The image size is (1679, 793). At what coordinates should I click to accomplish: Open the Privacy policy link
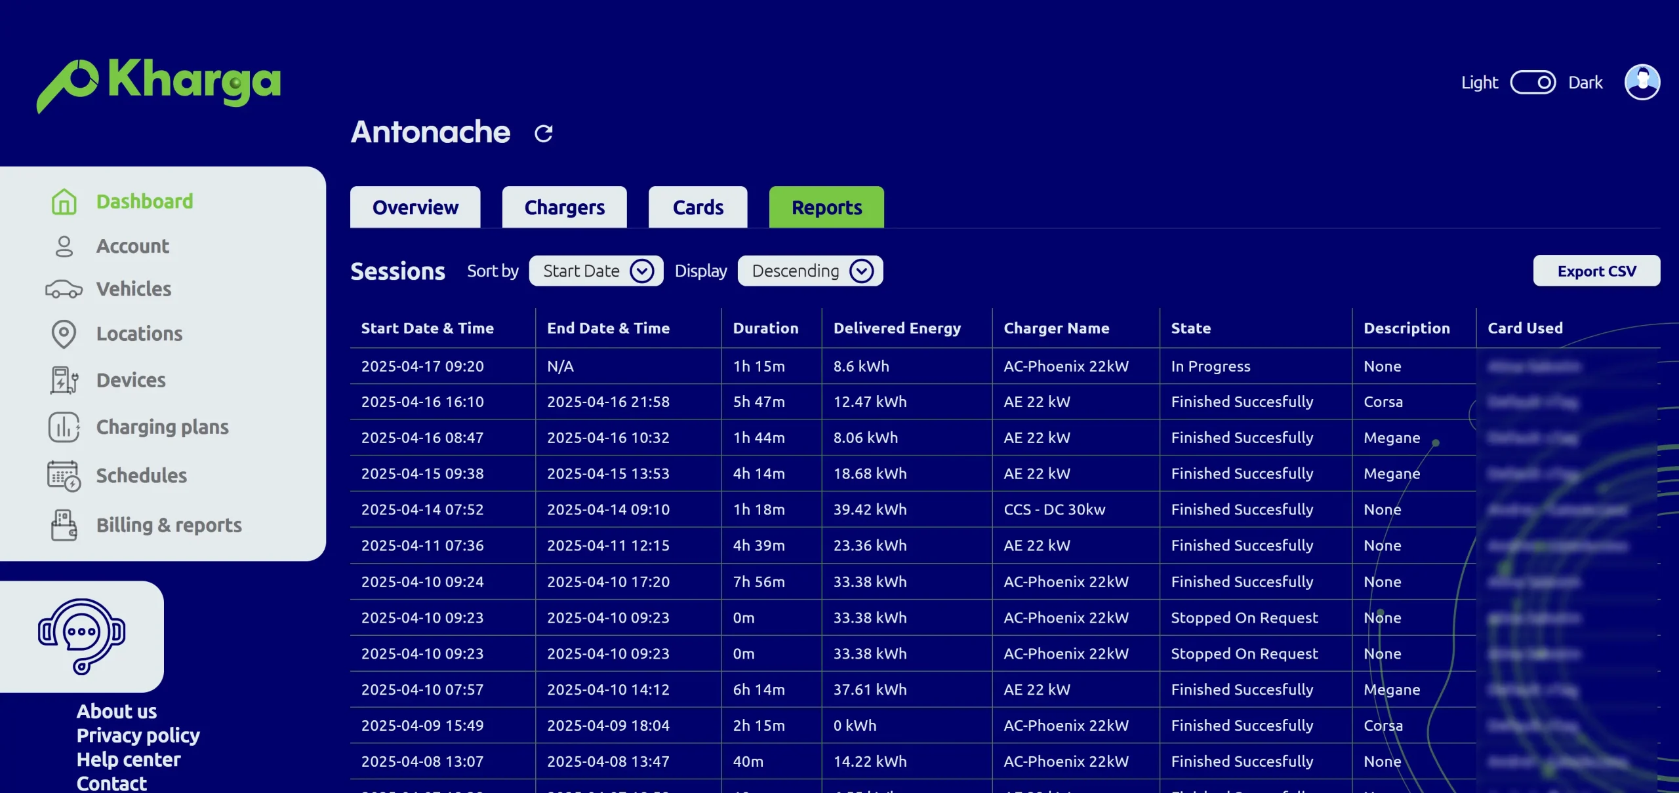pos(138,735)
